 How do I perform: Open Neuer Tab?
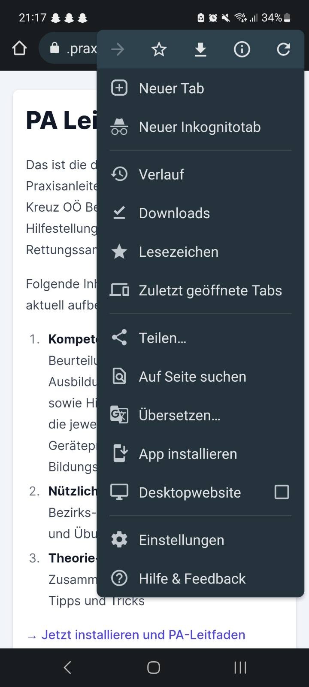[x=171, y=88]
